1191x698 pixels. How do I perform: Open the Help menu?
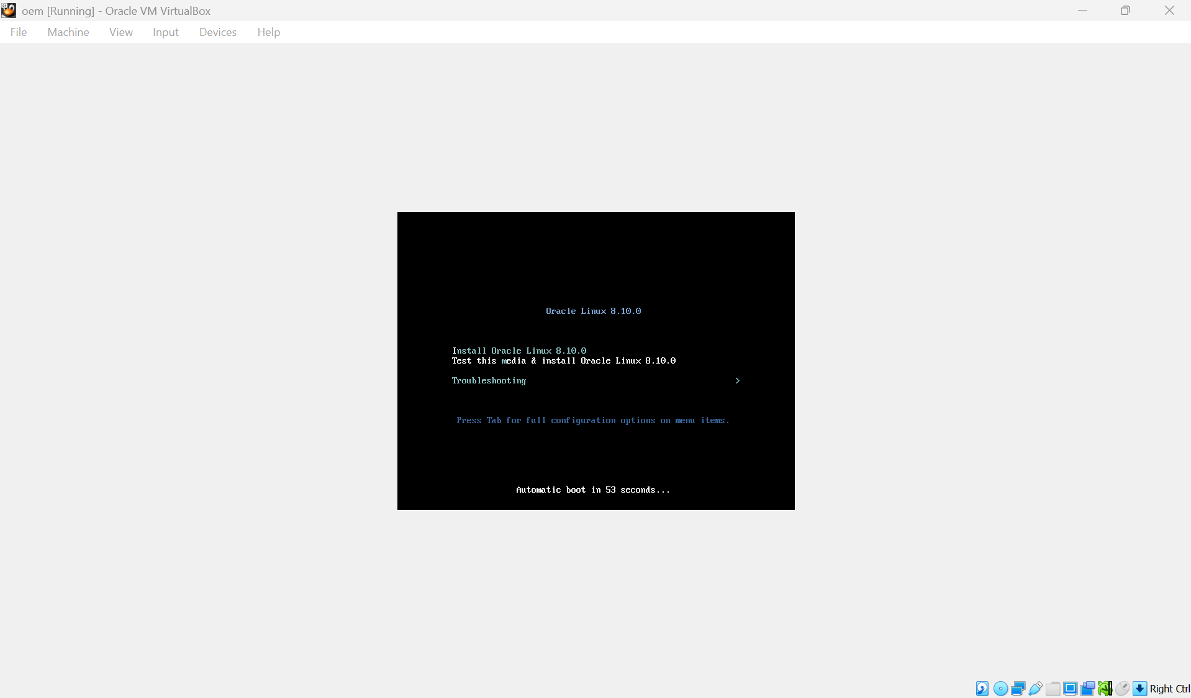269,32
